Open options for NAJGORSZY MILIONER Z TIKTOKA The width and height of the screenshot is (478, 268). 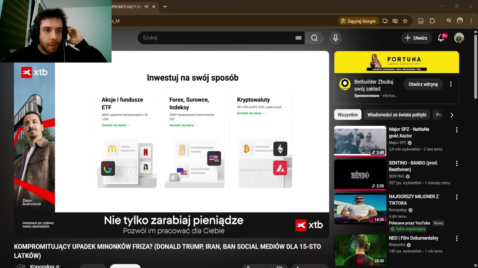click(456, 197)
